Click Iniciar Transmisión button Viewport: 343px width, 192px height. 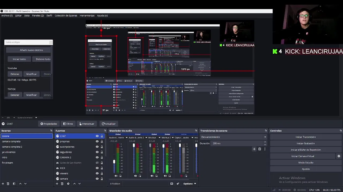[306, 137]
